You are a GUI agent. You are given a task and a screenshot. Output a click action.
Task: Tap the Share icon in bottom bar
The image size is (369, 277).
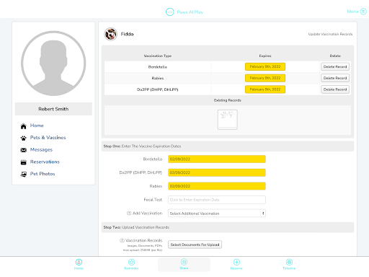click(x=184, y=262)
